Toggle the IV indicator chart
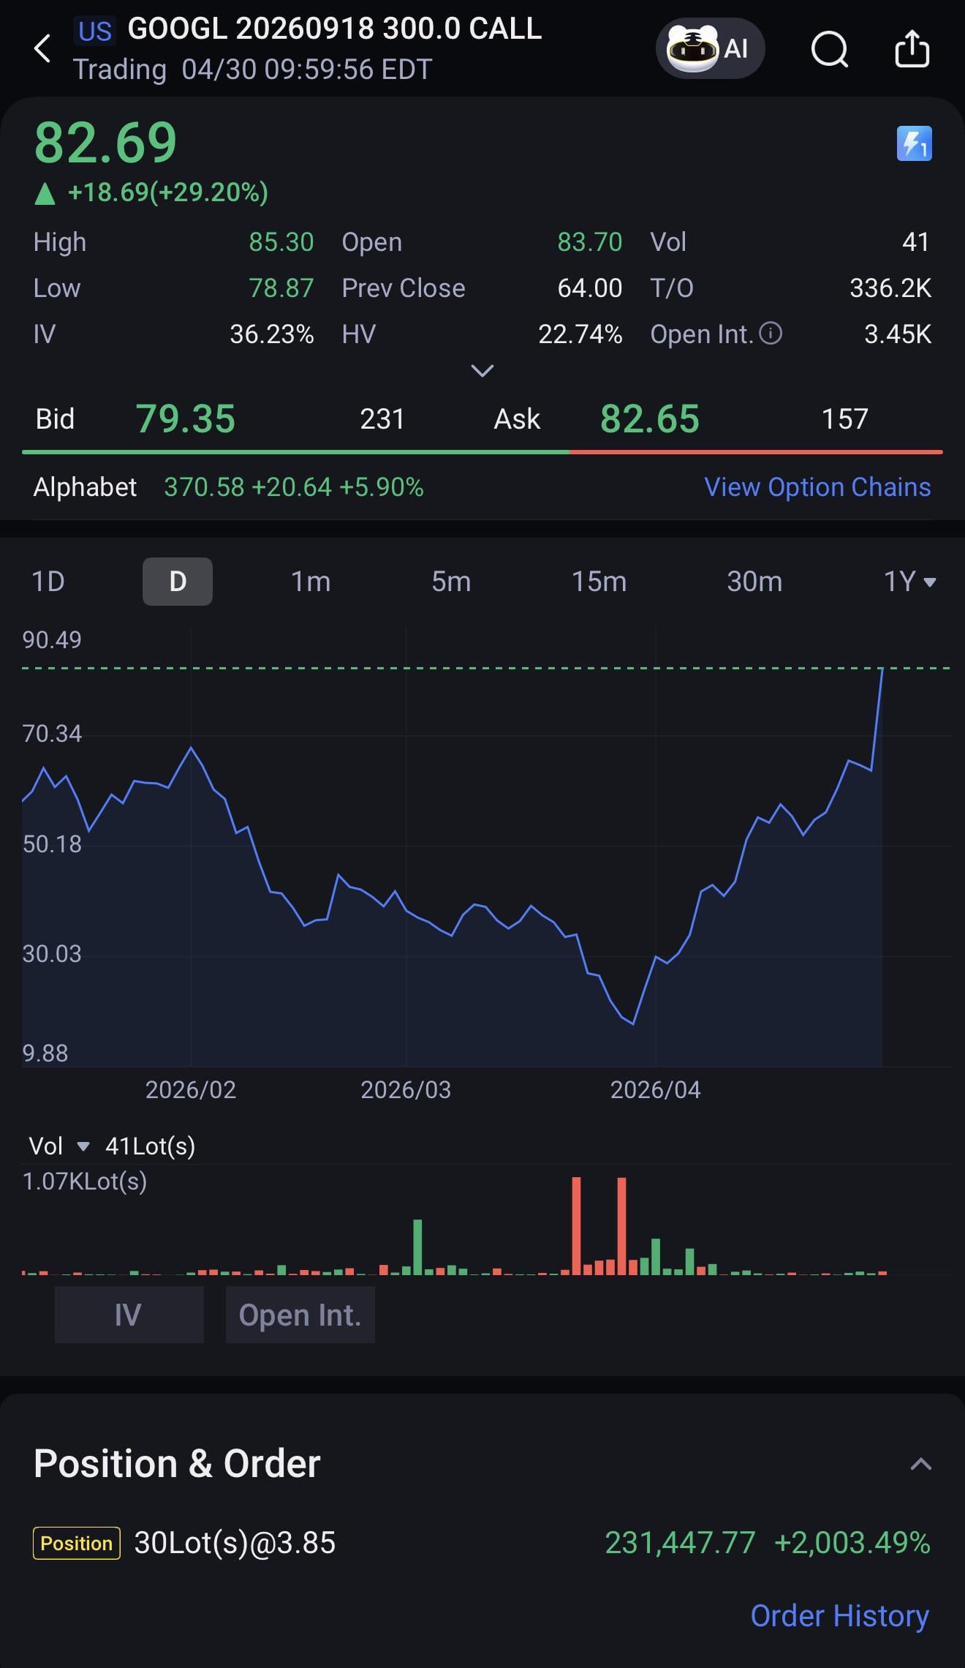The image size is (965, 1668). point(129,1315)
